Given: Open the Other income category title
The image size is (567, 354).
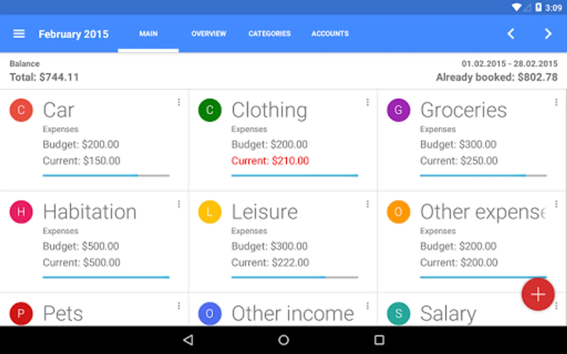Looking at the screenshot, I should point(293,313).
